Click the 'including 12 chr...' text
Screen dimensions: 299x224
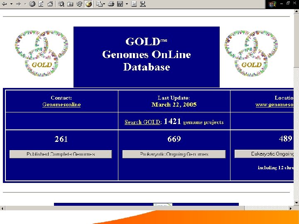pyautogui.click(x=276, y=168)
